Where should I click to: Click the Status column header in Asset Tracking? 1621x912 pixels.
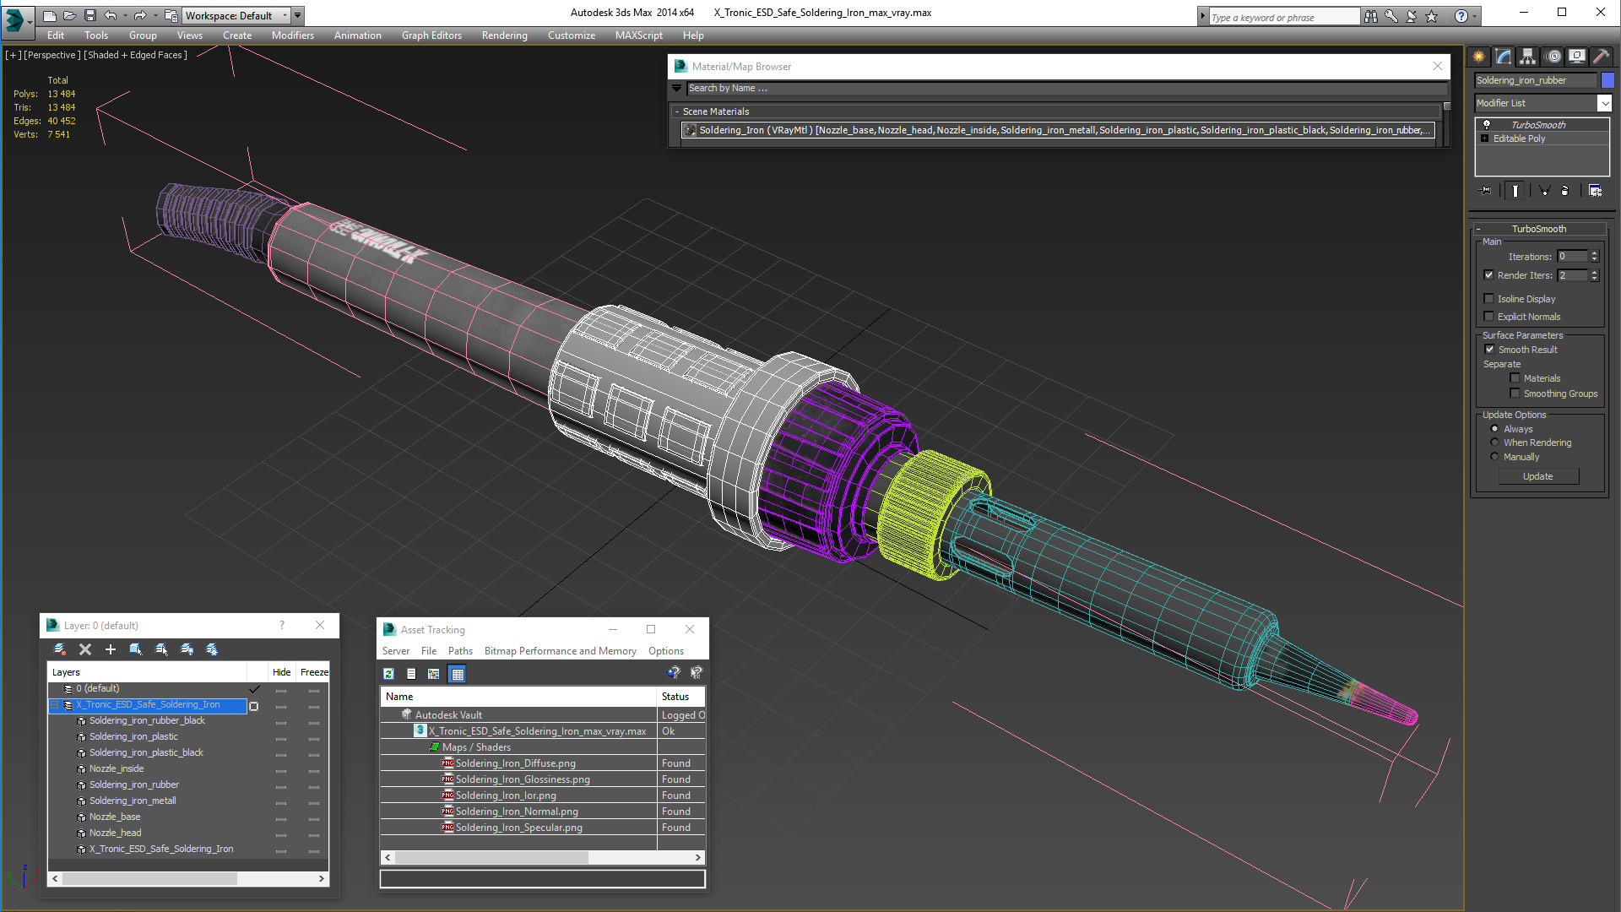pyautogui.click(x=680, y=697)
